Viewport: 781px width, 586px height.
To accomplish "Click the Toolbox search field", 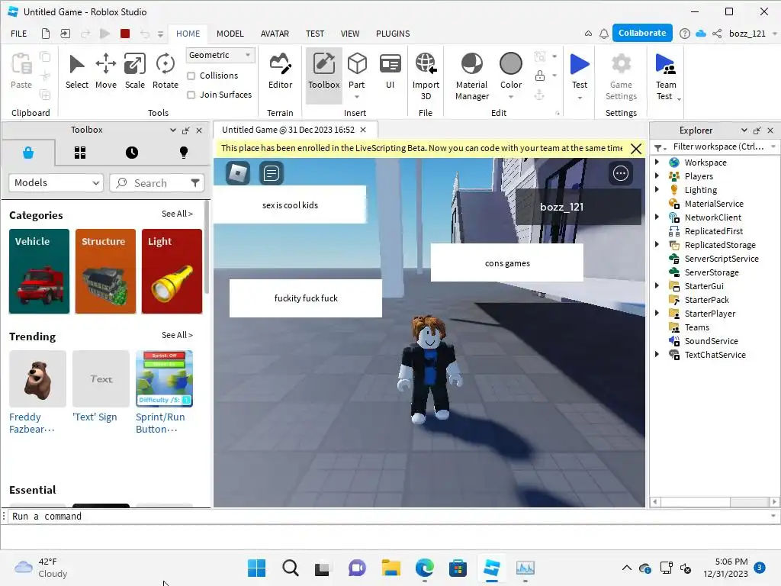I will 149,183.
